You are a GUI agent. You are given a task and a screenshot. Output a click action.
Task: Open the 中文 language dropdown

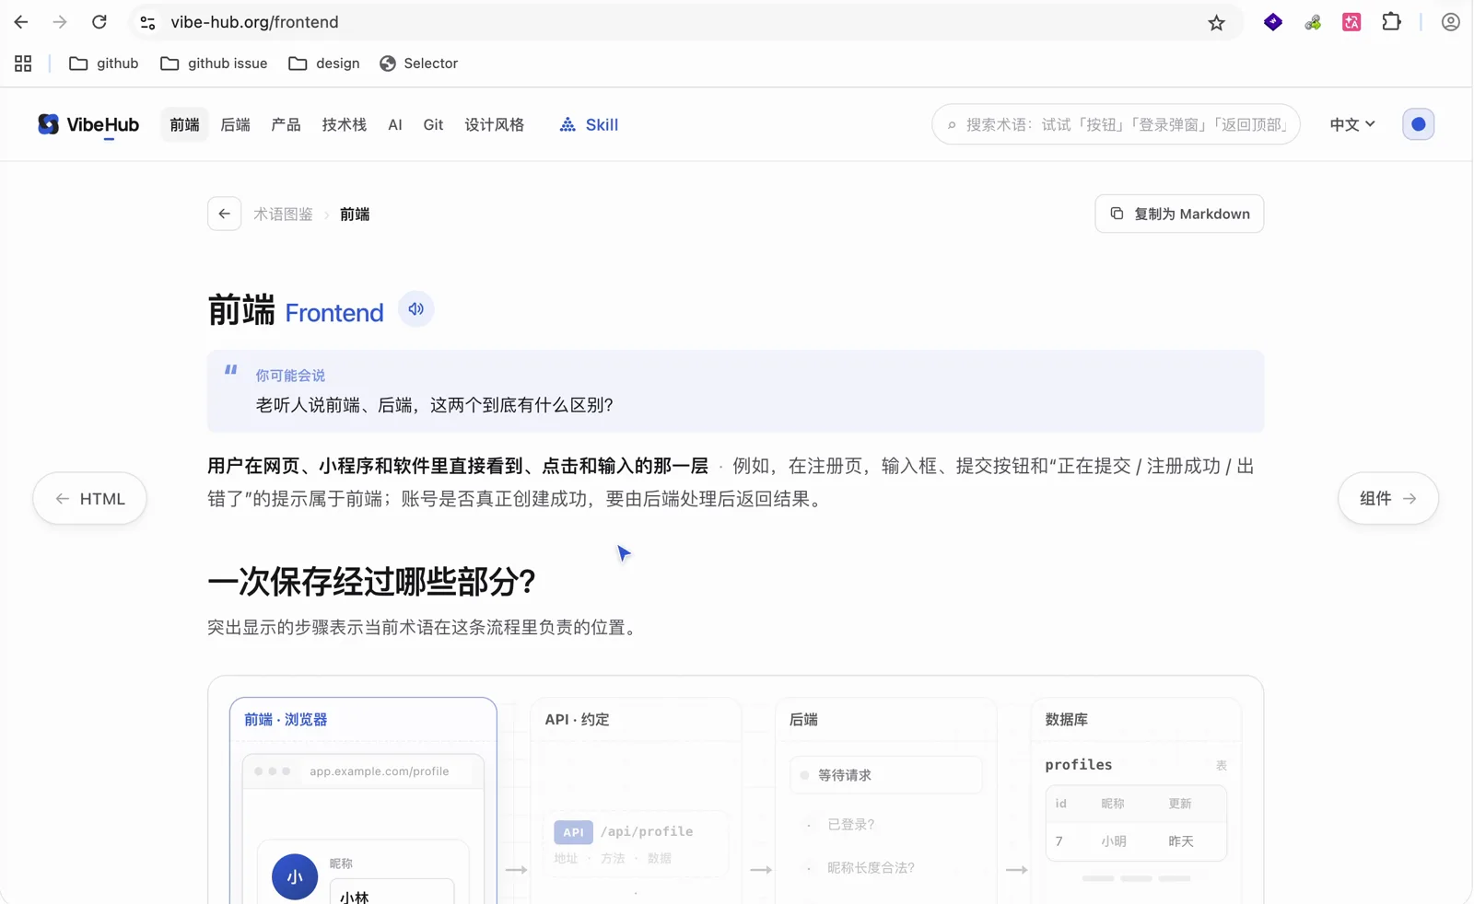[x=1351, y=124]
